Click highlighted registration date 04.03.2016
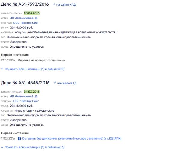This screenshot has height=153, width=186. pyautogui.click(x=32, y=92)
